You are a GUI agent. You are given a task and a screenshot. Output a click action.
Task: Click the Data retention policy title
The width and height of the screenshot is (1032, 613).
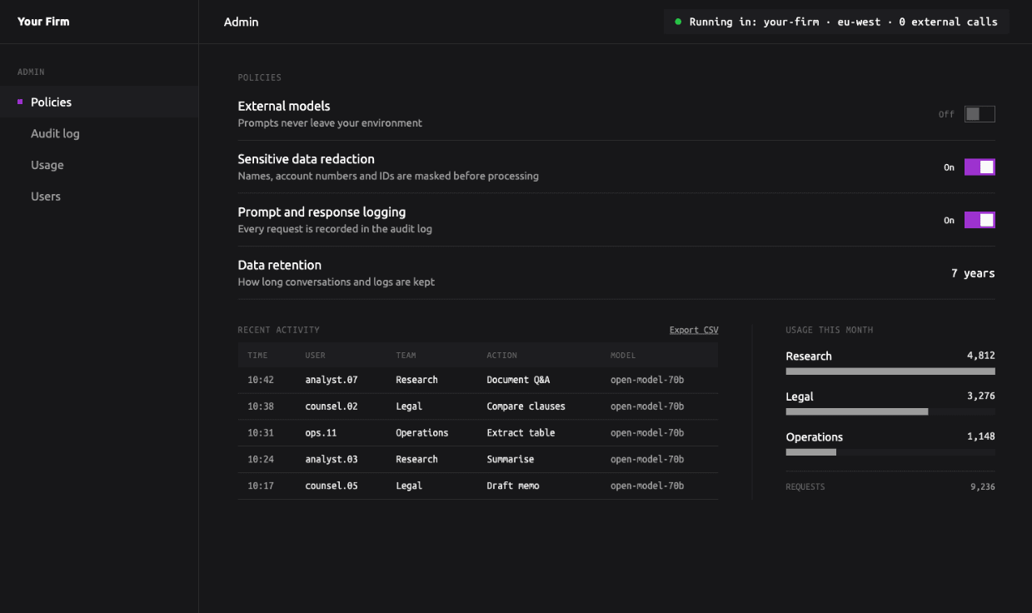(280, 265)
